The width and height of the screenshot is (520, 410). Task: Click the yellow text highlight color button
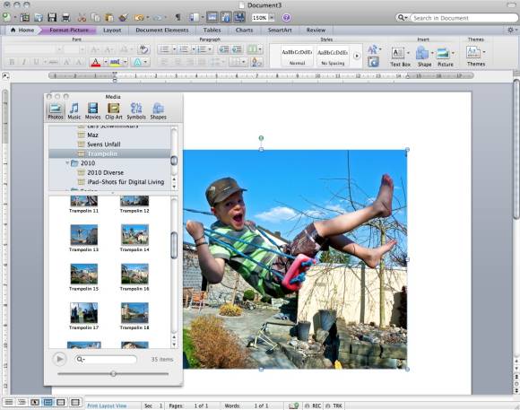click(x=115, y=62)
